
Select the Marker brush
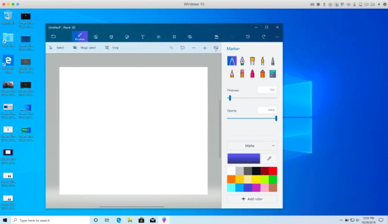tap(232, 61)
